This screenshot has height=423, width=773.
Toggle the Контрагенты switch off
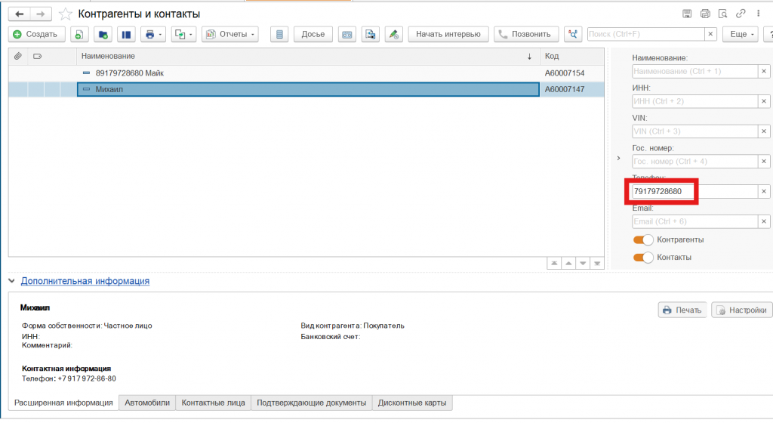[643, 239]
